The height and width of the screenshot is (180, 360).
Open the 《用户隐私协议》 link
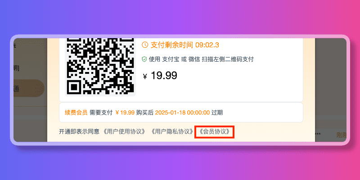point(172,131)
